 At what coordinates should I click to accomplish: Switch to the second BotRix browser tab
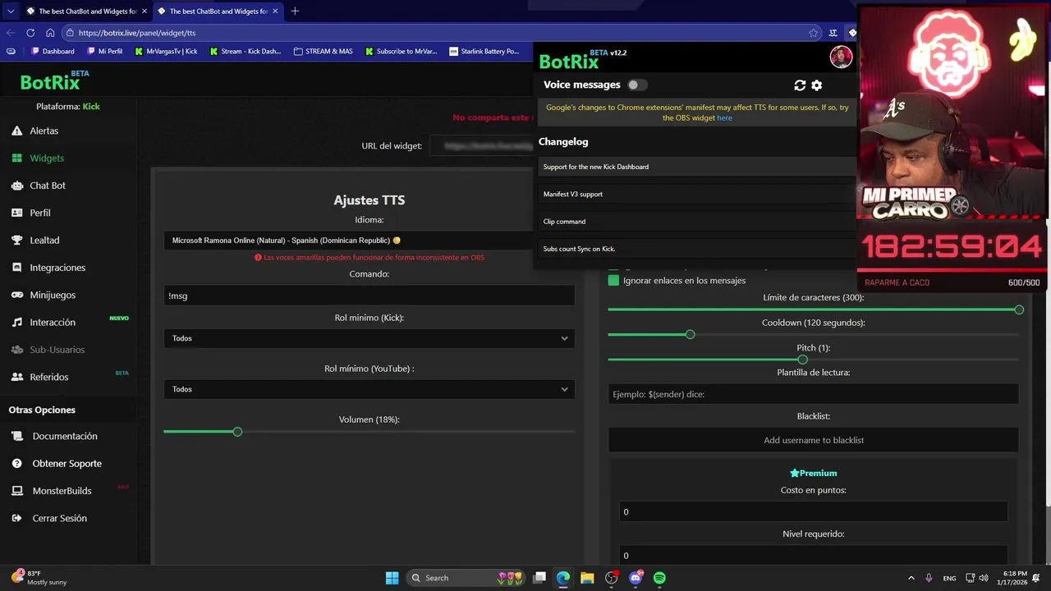pyautogui.click(x=217, y=11)
